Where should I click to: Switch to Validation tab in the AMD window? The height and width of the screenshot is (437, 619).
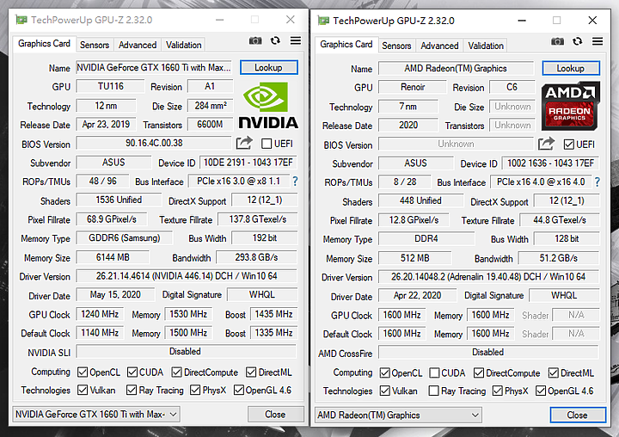pyautogui.click(x=486, y=46)
